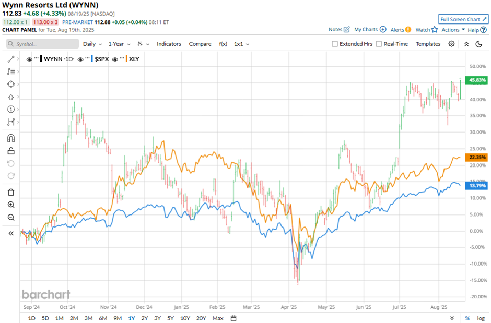
Task: Select the measure range tool
Action: click(11, 122)
